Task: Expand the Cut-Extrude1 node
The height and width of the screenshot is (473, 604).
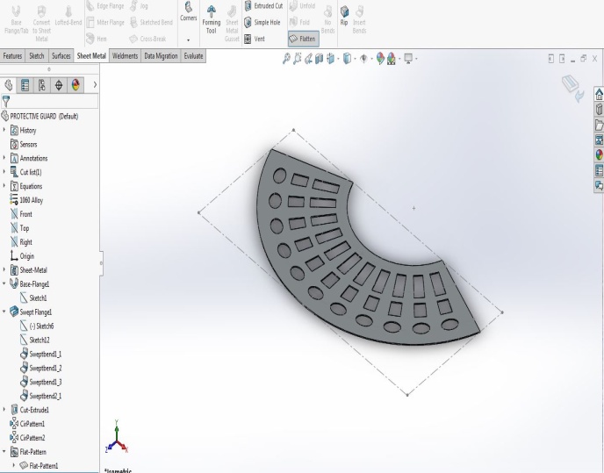Action: [x=4, y=410]
